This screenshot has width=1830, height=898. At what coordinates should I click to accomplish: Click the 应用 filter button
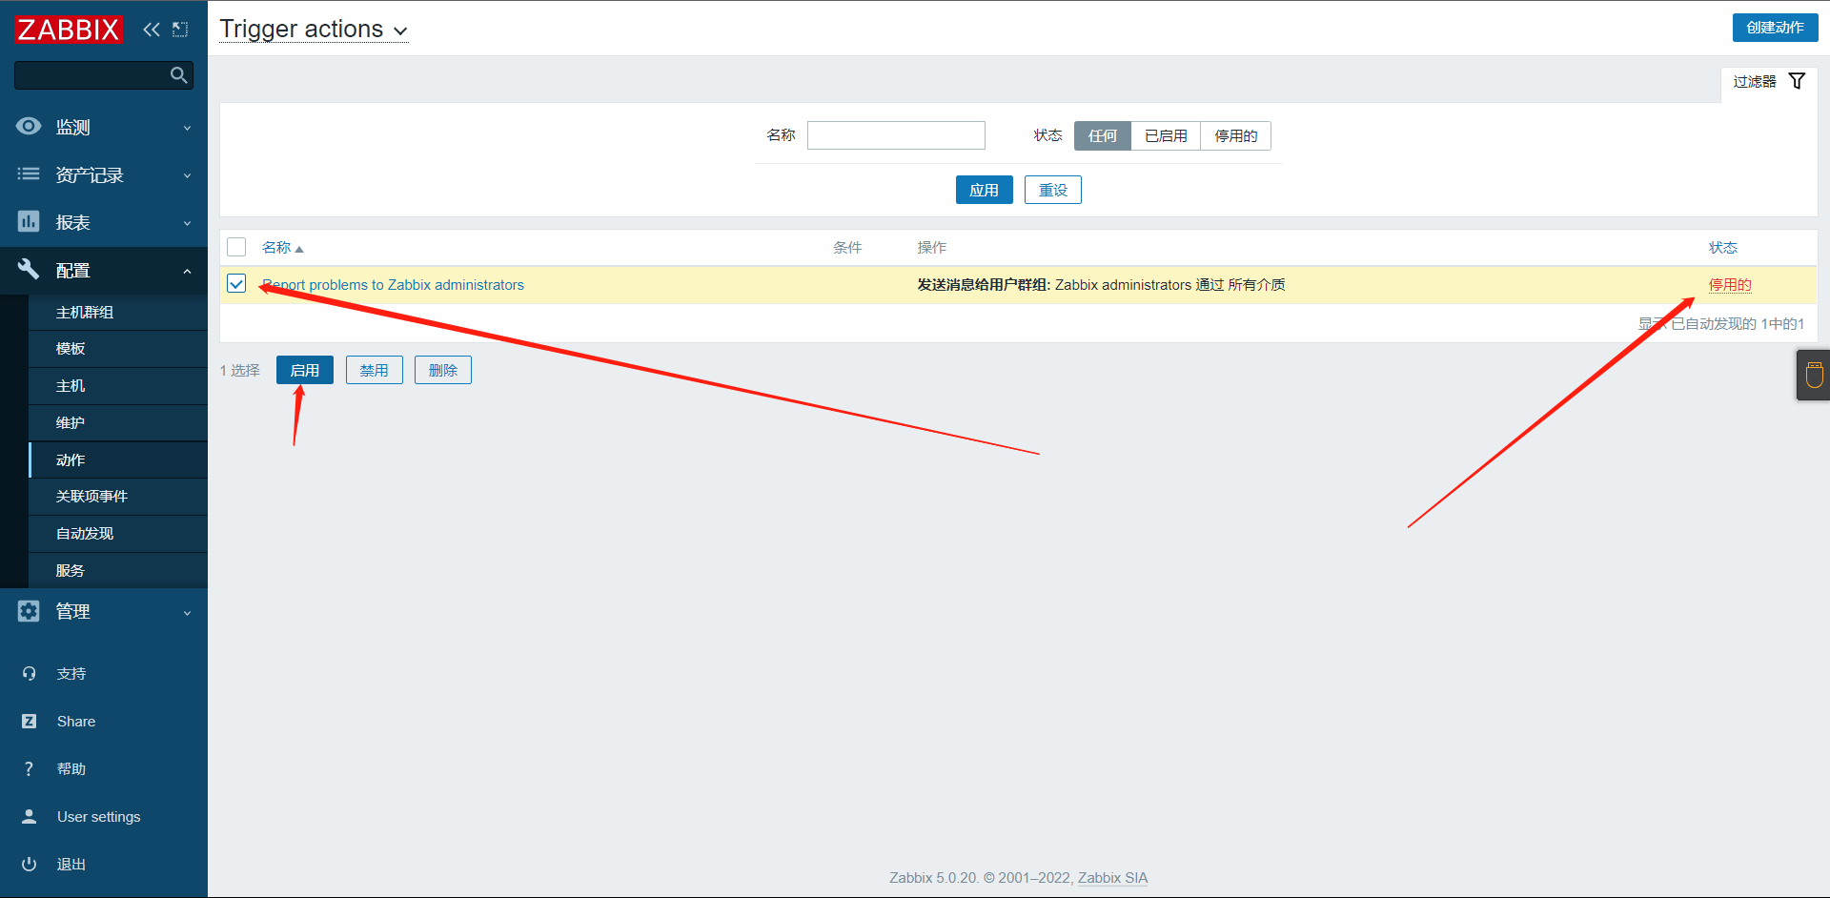pos(984,190)
